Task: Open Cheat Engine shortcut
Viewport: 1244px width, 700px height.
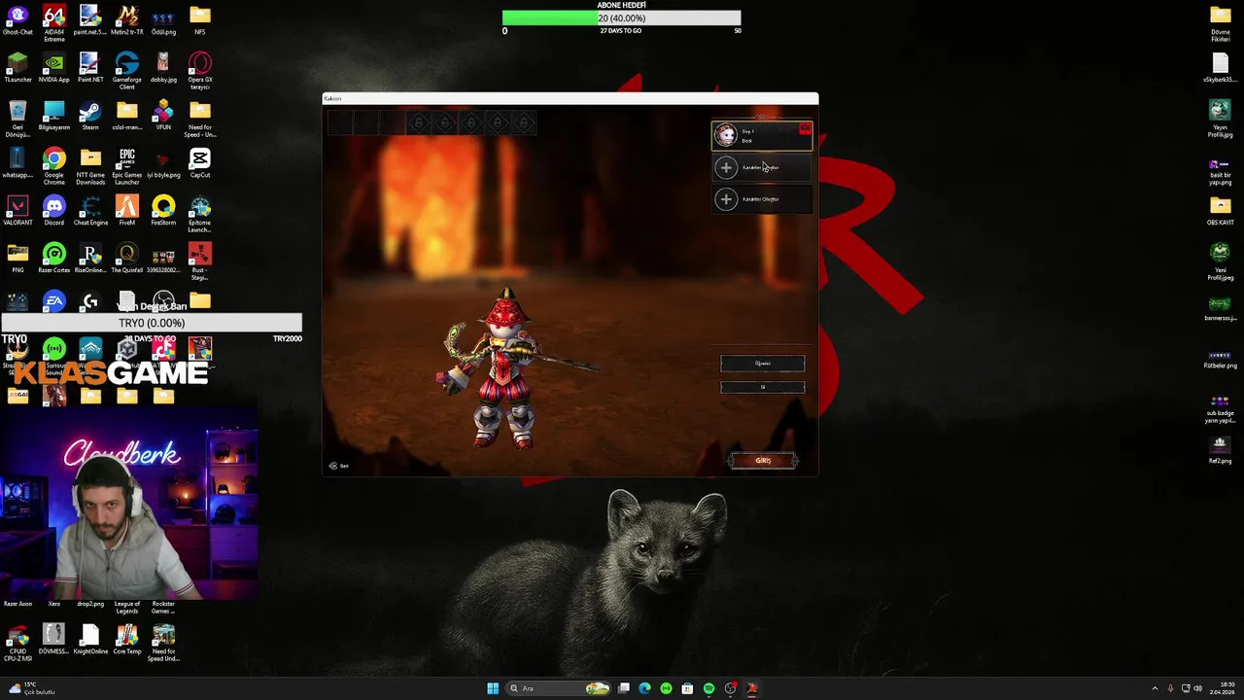Action: pyautogui.click(x=90, y=211)
